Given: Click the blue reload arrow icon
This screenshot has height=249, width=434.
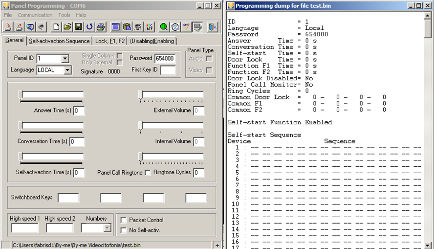Looking at the screenshot, I should coord(89,27).
